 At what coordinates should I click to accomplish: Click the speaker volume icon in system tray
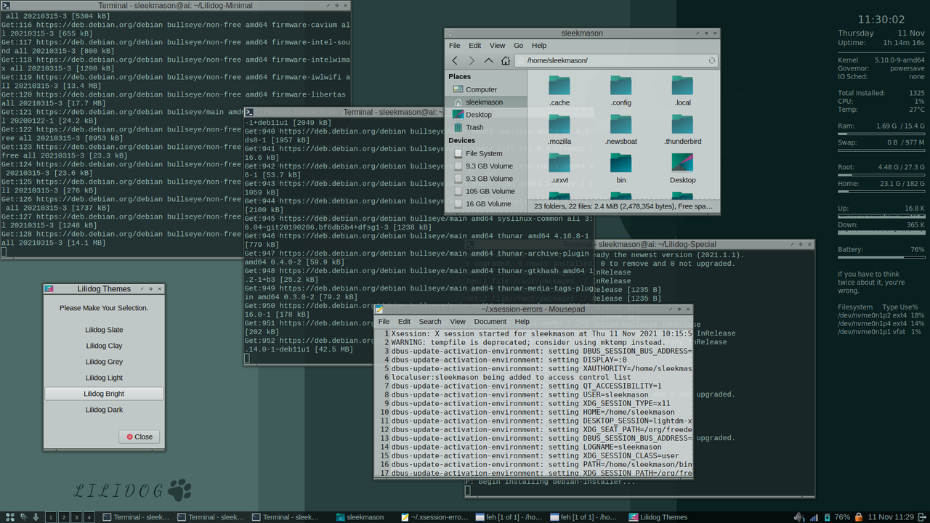[x=799, y=517]
